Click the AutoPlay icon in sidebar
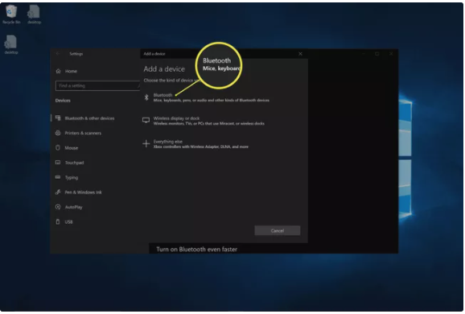 click(x=58, y=207)
